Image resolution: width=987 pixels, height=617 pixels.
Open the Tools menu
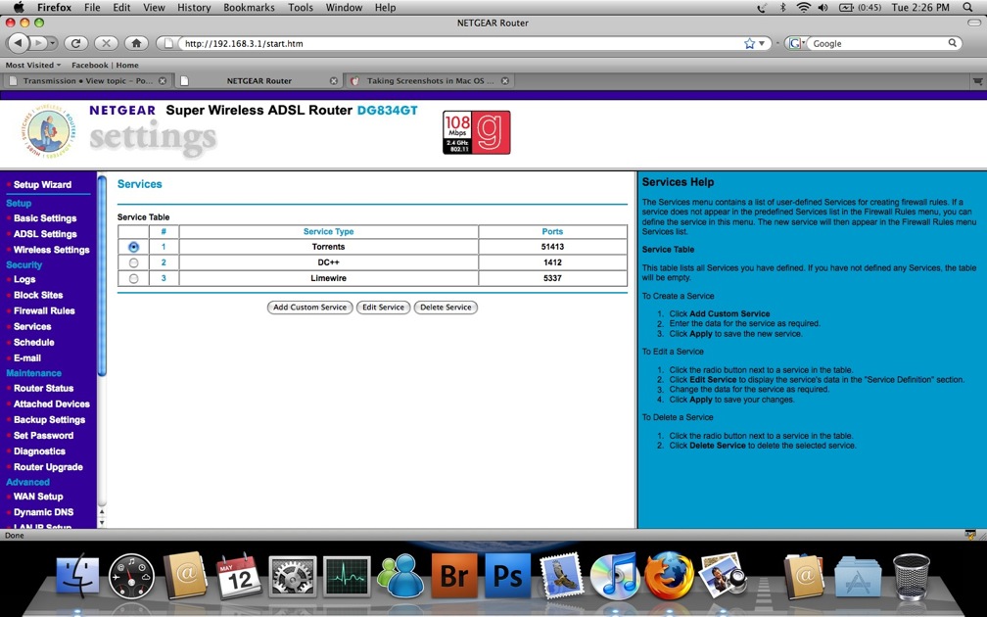(301, 8)
